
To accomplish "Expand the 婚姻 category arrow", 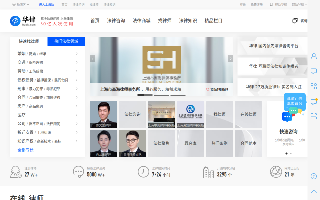I will 77,54.
